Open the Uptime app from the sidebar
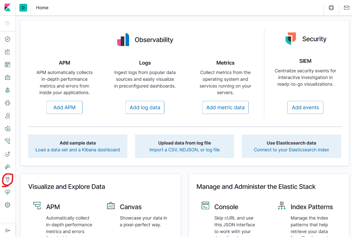 point(7,154)
